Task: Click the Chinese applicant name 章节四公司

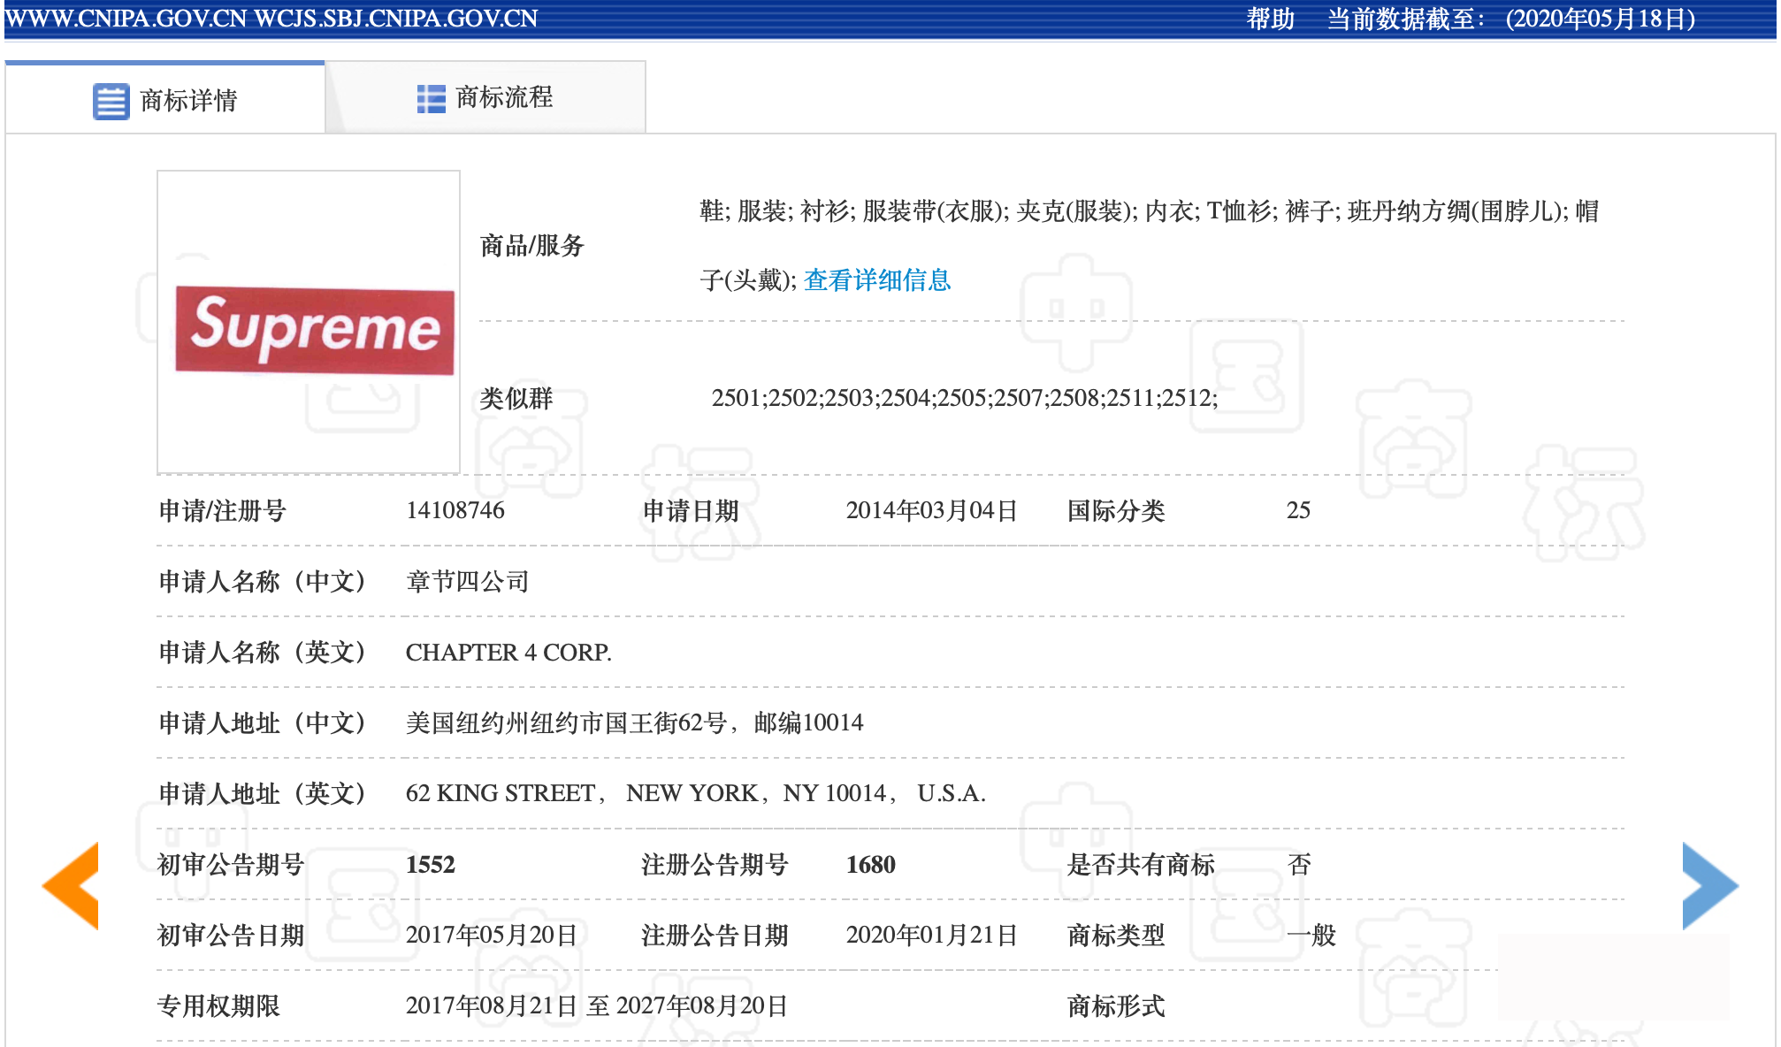Action: pos(467,582)
